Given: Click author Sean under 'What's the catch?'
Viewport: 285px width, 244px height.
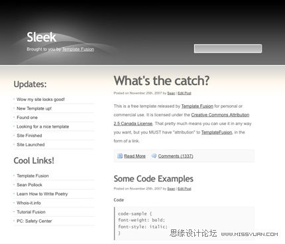Looking at the screenshot, I should coord(171,93).
